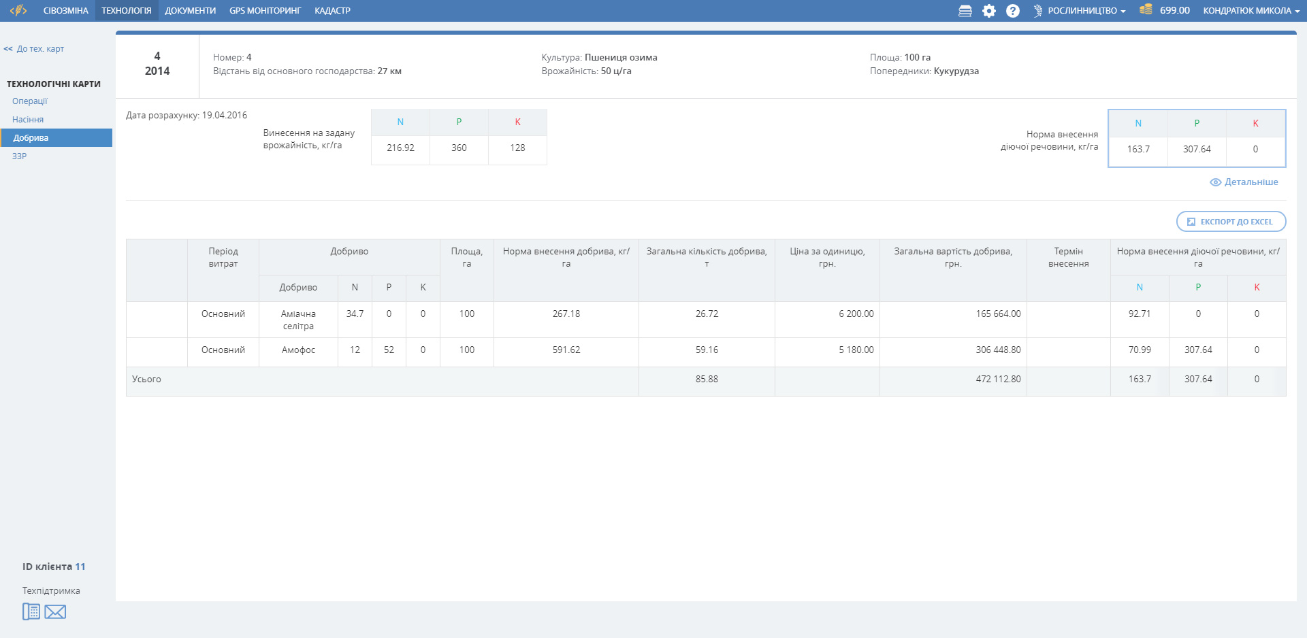Open the Насіння sidebar section
Image resolution: width=1307 pixels, height=638 pixels.
click(28, 120)
